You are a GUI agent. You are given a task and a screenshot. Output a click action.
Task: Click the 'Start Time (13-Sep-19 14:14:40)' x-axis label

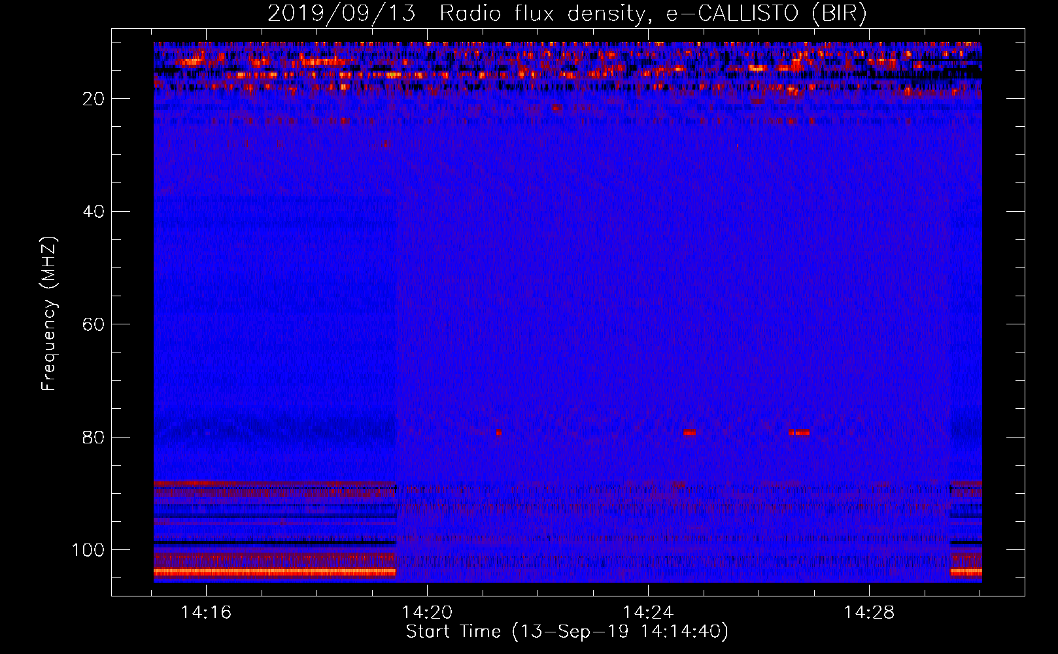(567, 632)
